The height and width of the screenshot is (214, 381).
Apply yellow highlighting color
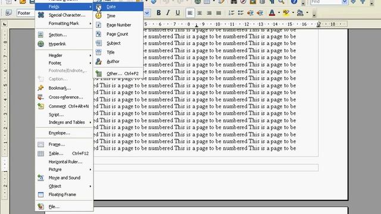(x=286, y=13)
